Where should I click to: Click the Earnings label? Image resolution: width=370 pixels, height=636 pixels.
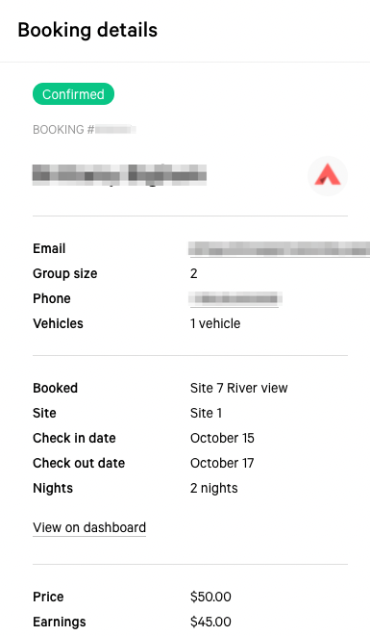coord(60,622)
